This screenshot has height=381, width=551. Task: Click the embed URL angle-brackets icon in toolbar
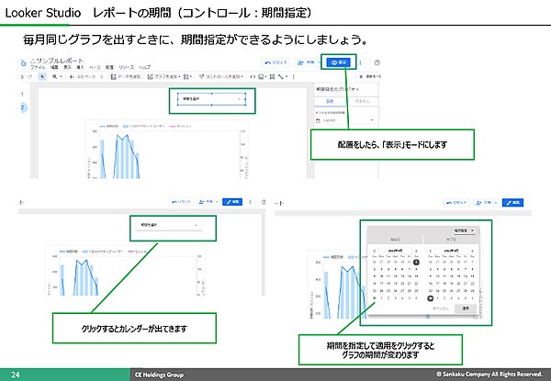tap(253, 76)
